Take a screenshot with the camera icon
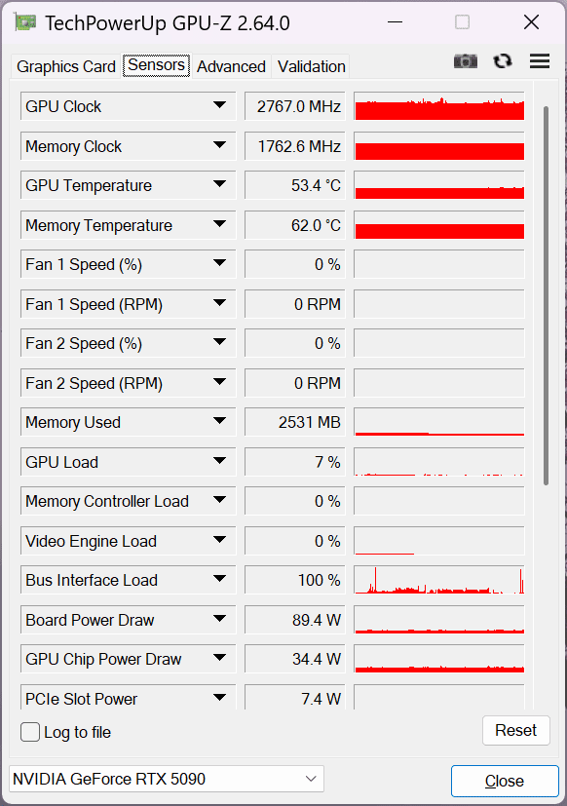 pyautogui.click(x=466, y=61)
